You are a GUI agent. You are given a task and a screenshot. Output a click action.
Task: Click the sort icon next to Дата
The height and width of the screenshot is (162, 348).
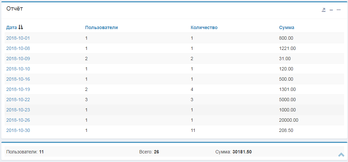(x=21, y=27)
